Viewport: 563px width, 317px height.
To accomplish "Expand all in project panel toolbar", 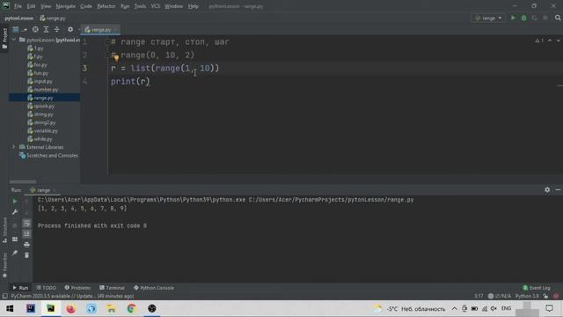I will pos(46,29).
